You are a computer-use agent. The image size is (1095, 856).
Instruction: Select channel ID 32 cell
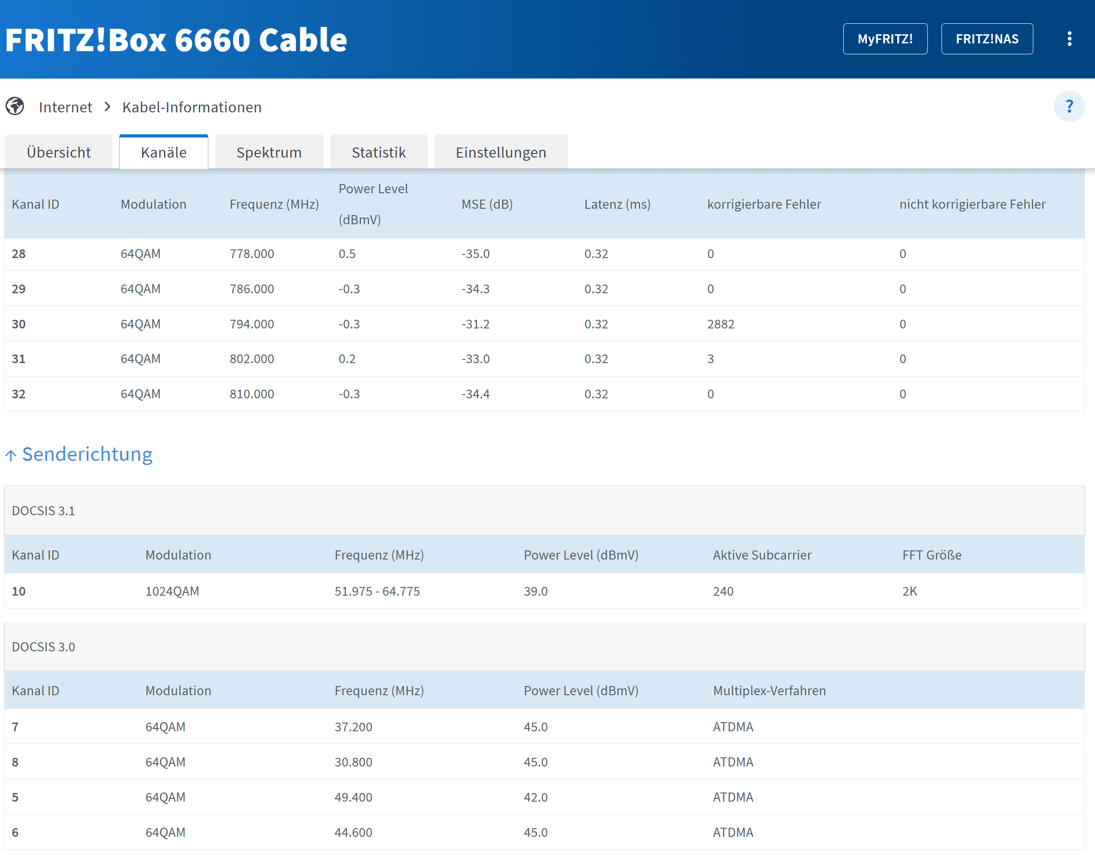tap(19, 394)
